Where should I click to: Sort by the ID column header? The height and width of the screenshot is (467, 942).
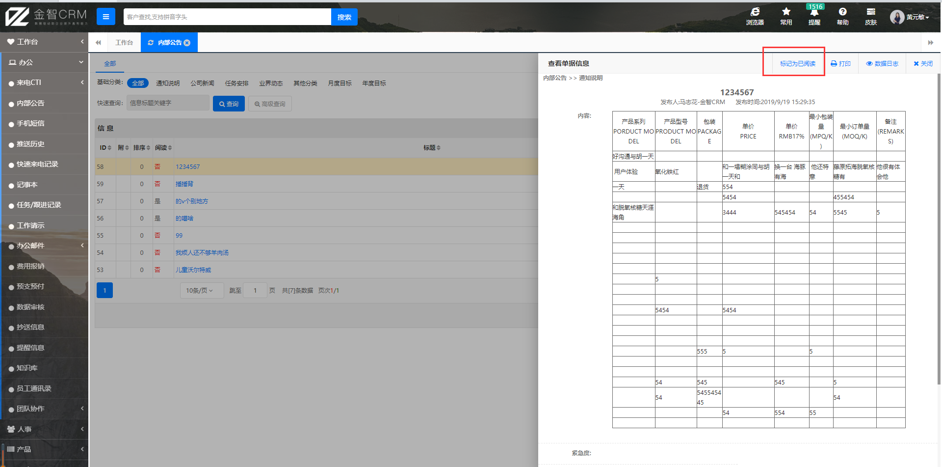click(105, 148)
